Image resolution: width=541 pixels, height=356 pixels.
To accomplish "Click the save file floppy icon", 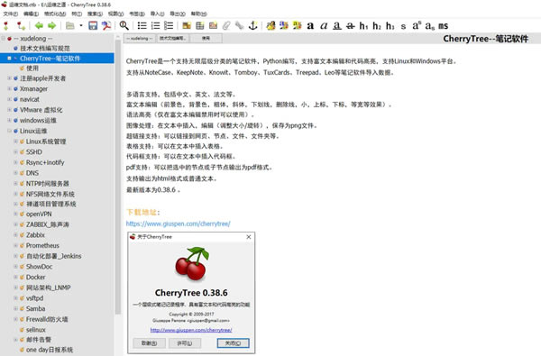I will click(x=93, y=25).
